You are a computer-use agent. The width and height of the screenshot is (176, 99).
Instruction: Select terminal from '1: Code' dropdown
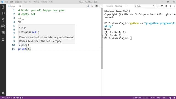[x=144, y=6]
